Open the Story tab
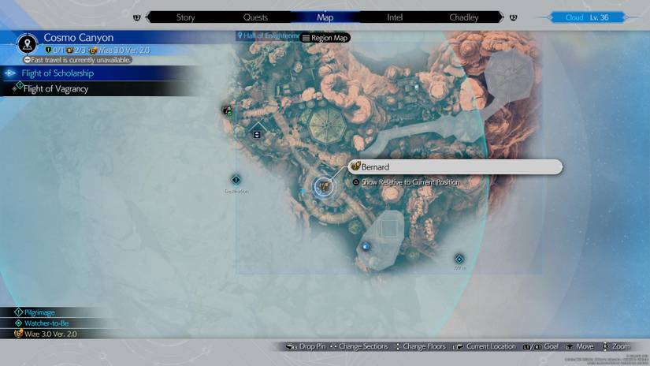The width and height of the screenshot is (650, 366). 186,17
